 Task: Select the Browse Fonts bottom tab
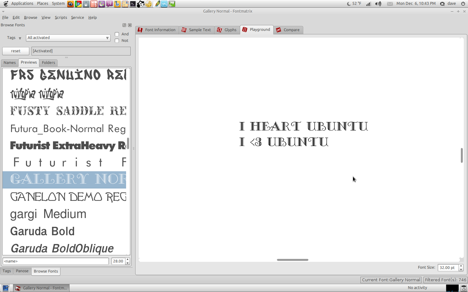click(x=46, y=271)
